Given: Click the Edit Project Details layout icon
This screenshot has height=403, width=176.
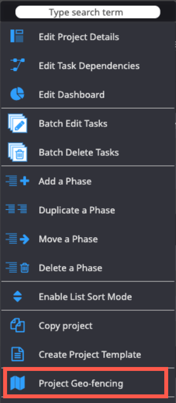Looking at the screenshot, I should 17,36.
